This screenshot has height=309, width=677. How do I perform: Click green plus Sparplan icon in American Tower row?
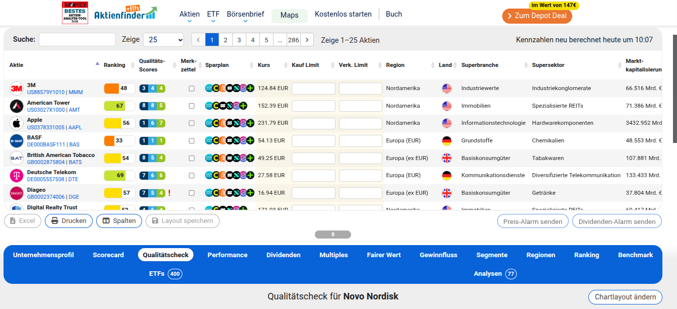pyautogui.click(x=243, y=106)
